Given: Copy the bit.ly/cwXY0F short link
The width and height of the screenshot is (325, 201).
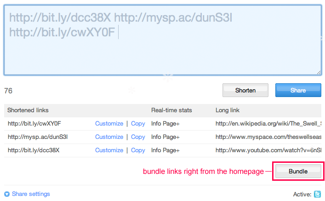Looking at the screenshot, I should point(138,124).
